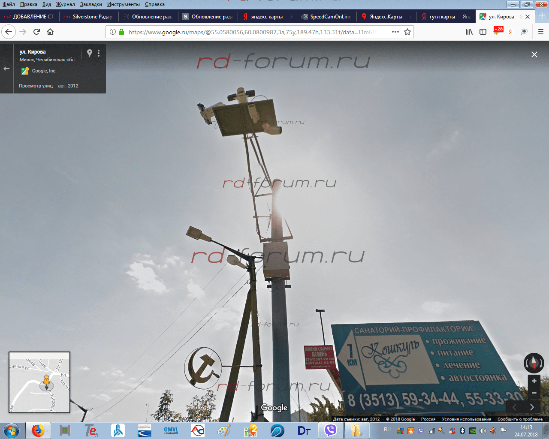Open the Журнал menu
This screenshot has width=549, height=439.
[x=65, y=4]
